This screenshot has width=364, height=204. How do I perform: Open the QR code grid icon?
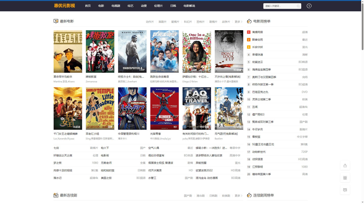(345, 178)
